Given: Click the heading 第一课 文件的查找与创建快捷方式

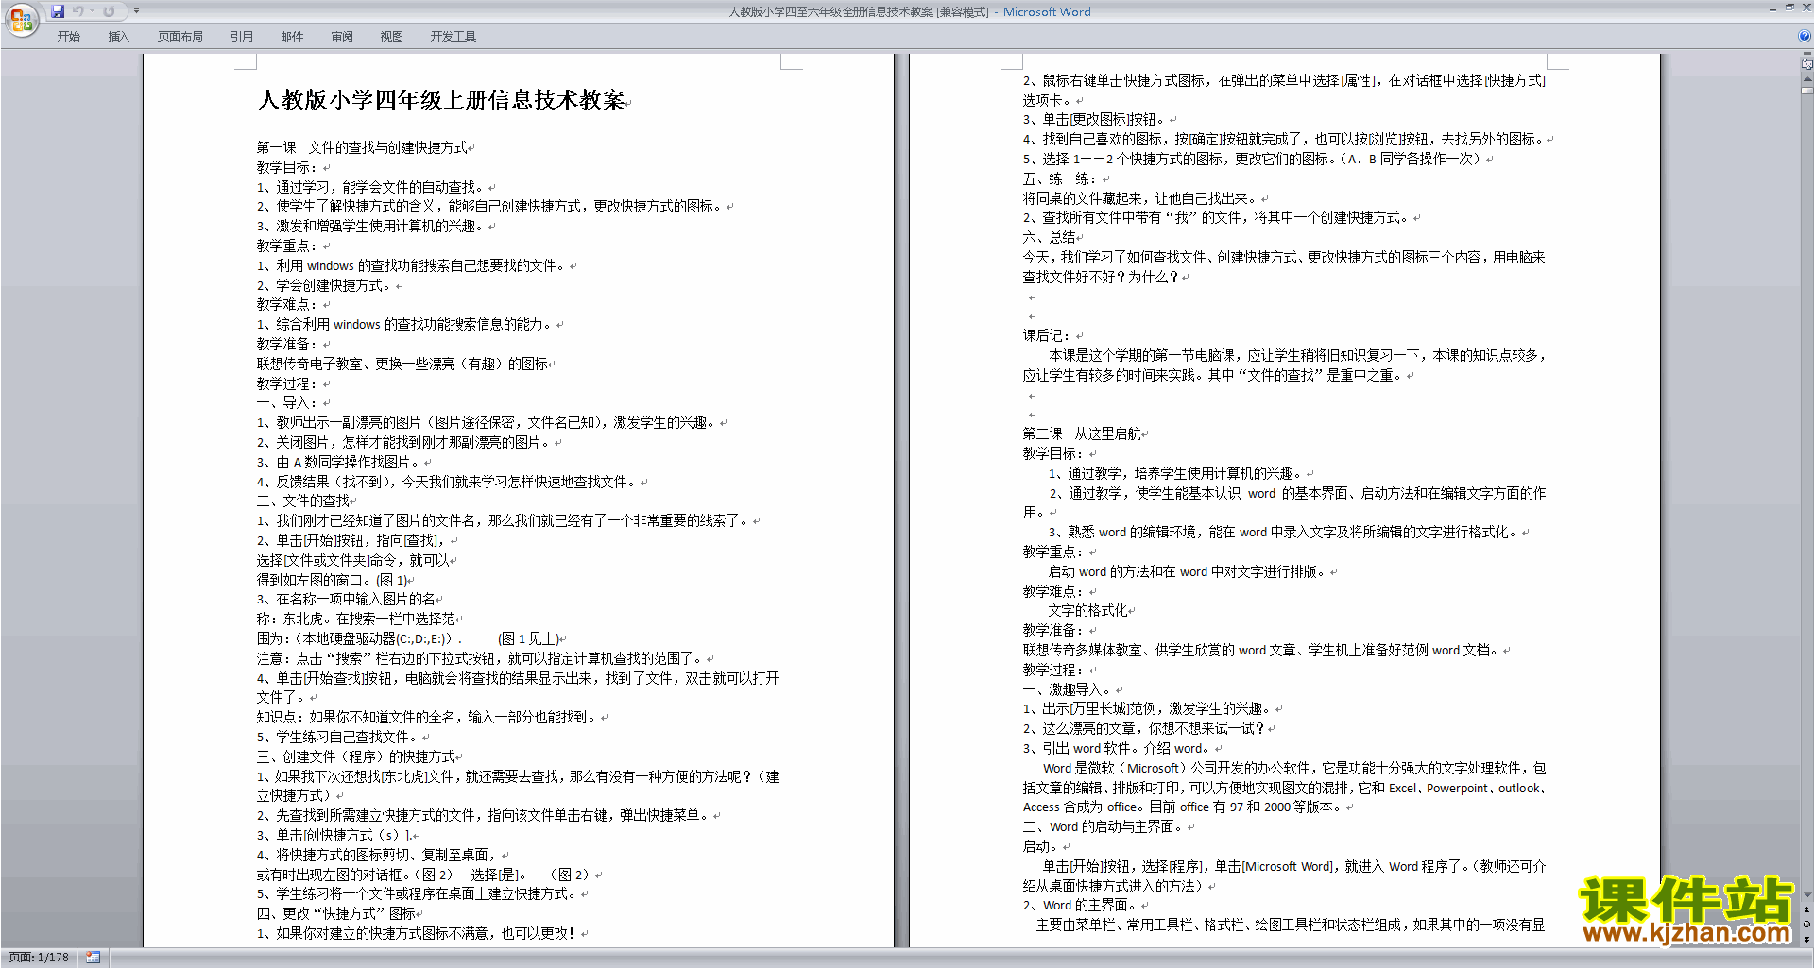Looking at the screenshot, I should (362, 147).
